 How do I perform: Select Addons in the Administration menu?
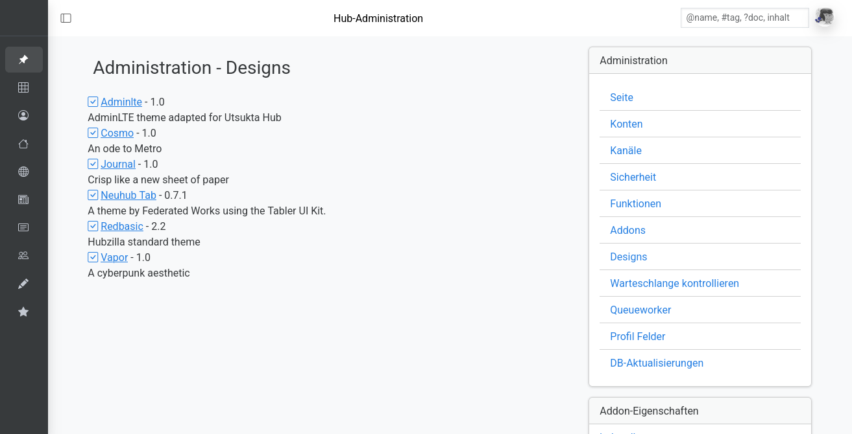pyautogui.click(x=627, y=230)
